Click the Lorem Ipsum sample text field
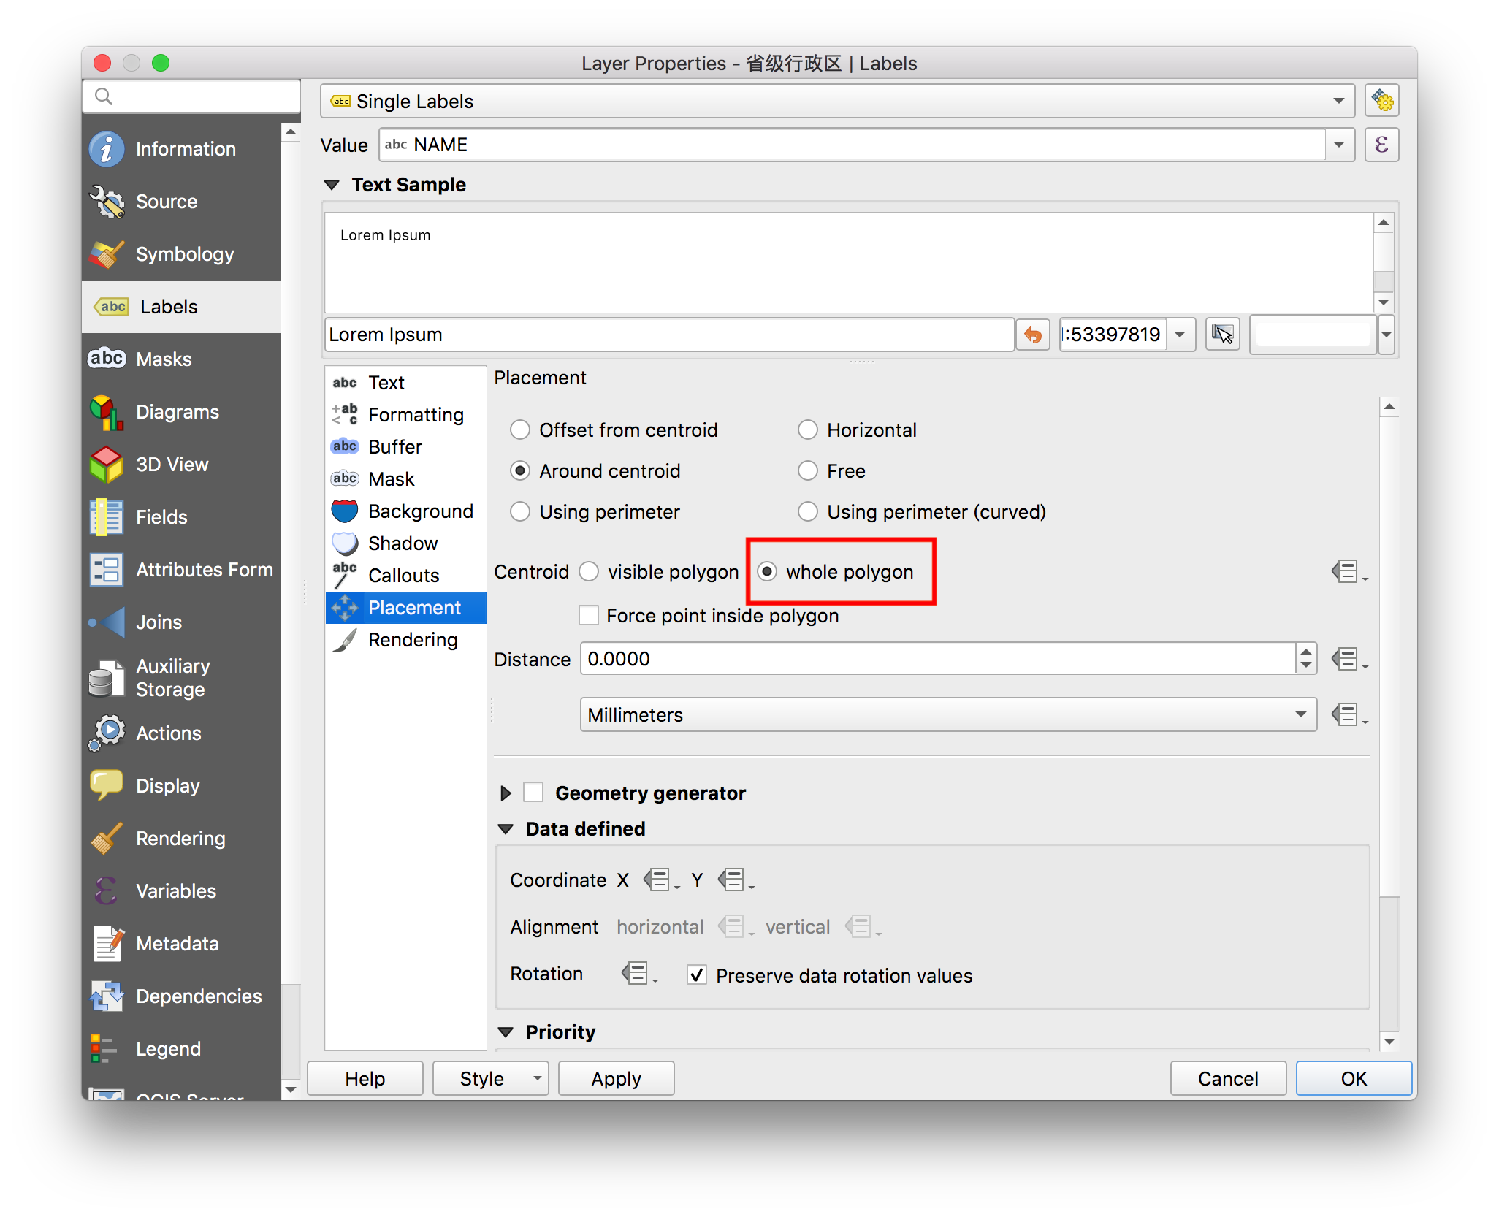Screen dimensions: 1499x1217 pyautogui.click(x=668, y=335)
